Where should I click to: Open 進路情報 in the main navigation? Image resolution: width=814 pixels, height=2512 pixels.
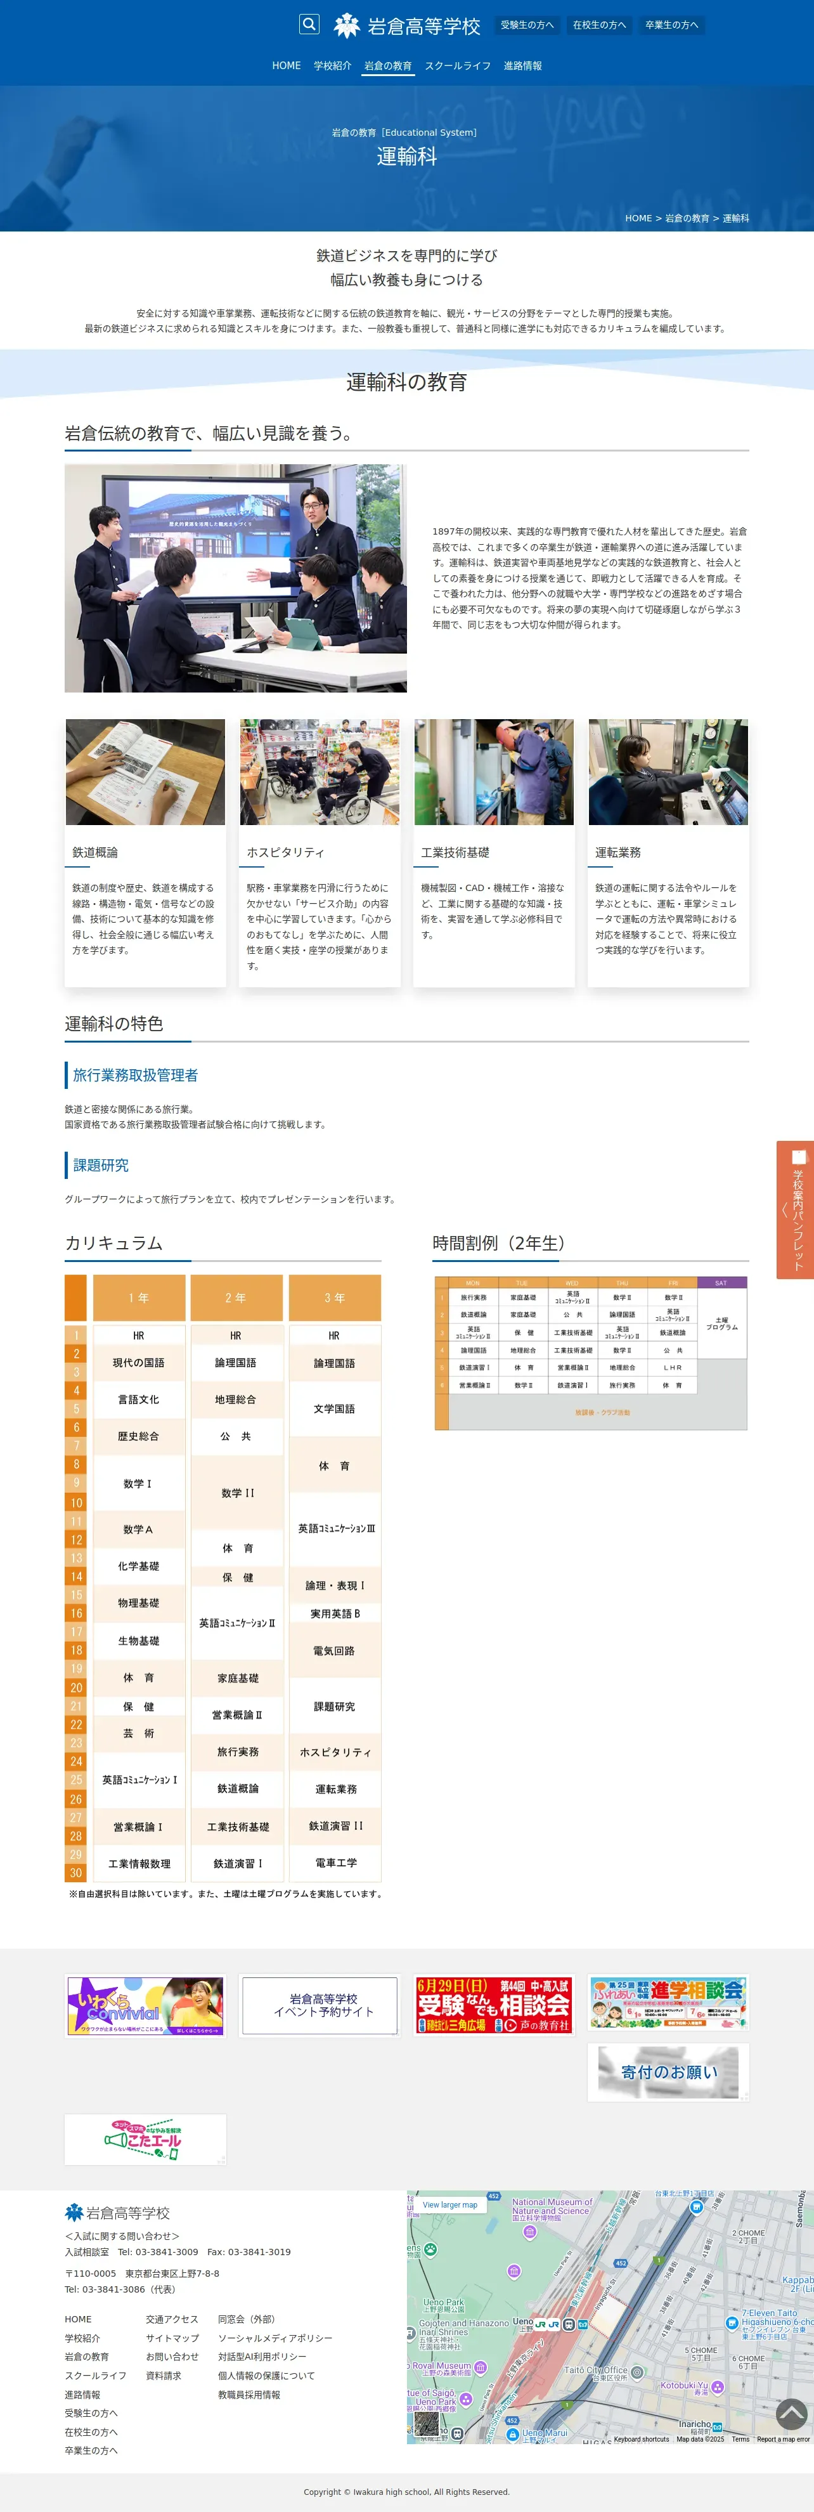(x=522, y=65)
